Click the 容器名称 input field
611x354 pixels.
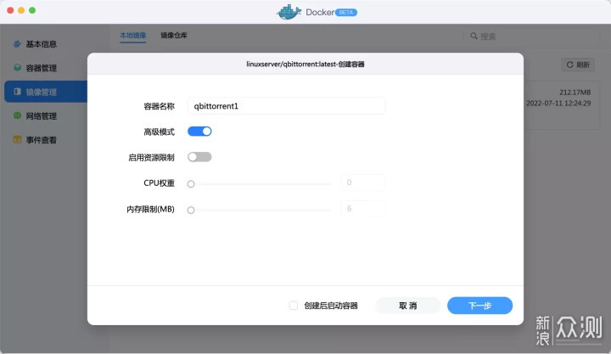point(287,106)
